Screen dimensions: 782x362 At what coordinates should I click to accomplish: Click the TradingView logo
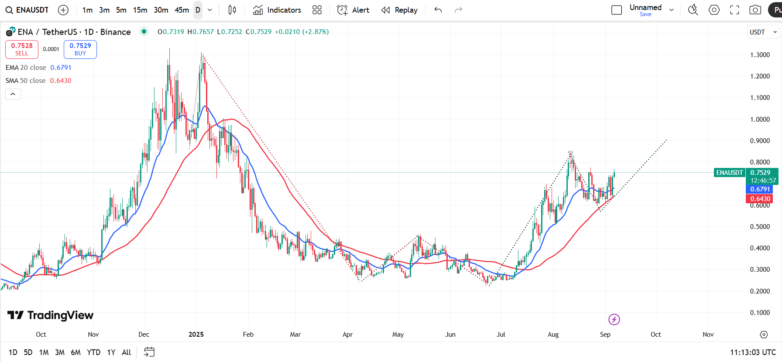[x=51, y=315]
